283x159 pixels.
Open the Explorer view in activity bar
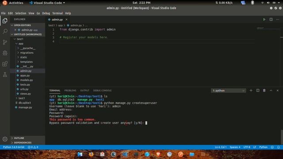click(5, 21)
